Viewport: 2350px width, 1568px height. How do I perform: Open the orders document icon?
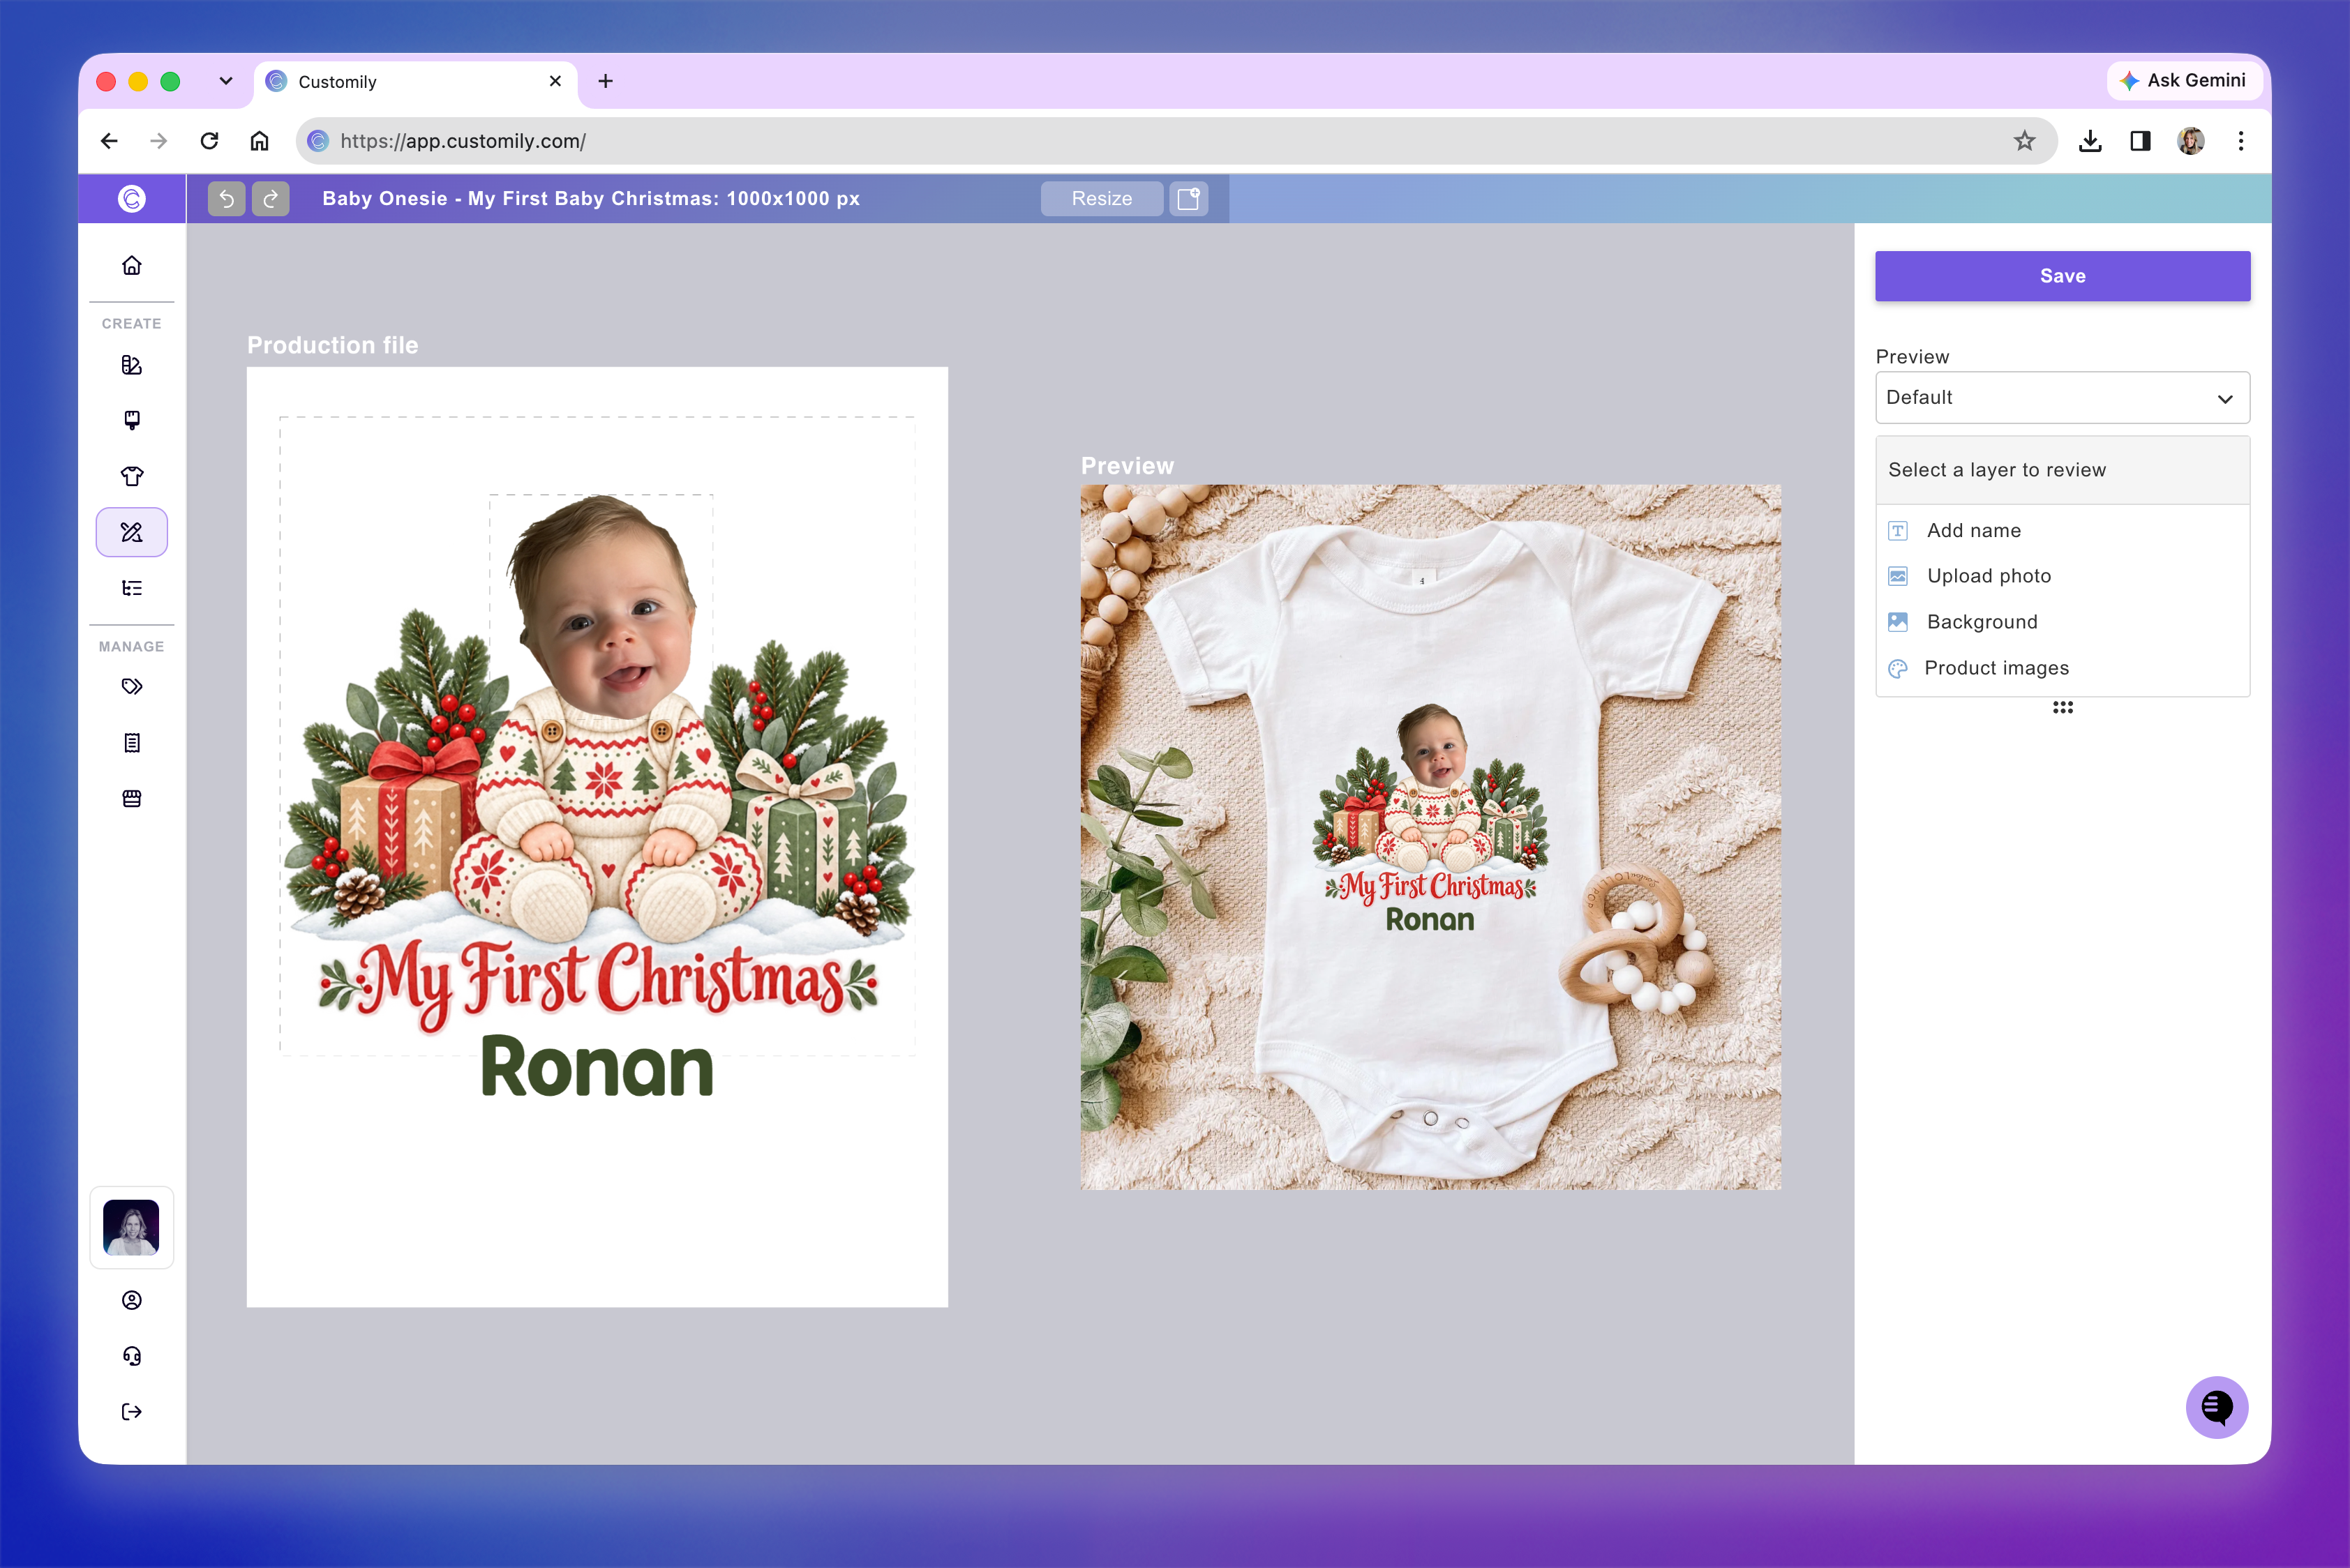(x=132, y=742)
